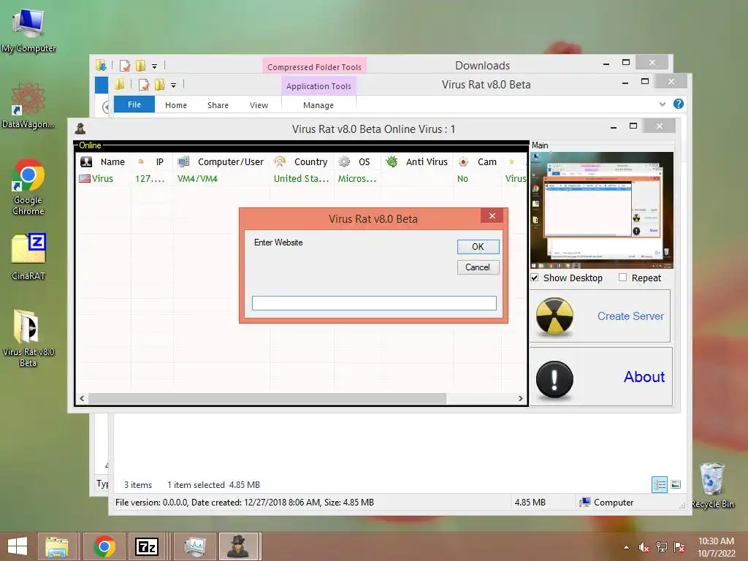
Task: Sort by the IP column header
Action: click(160, 161)
